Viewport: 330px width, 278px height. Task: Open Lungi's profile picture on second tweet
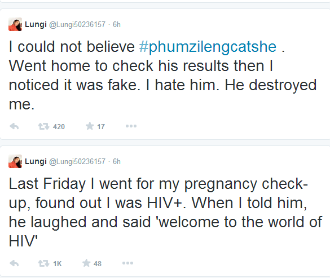point(15,161)
